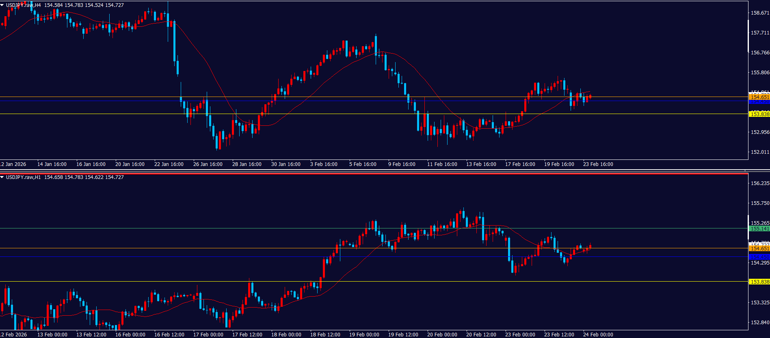The height and width of the screenshot is (338, 770).
Task: Click the 24 Feb 00:00 time label on H1 axis
Action: [x=598, y=335]
